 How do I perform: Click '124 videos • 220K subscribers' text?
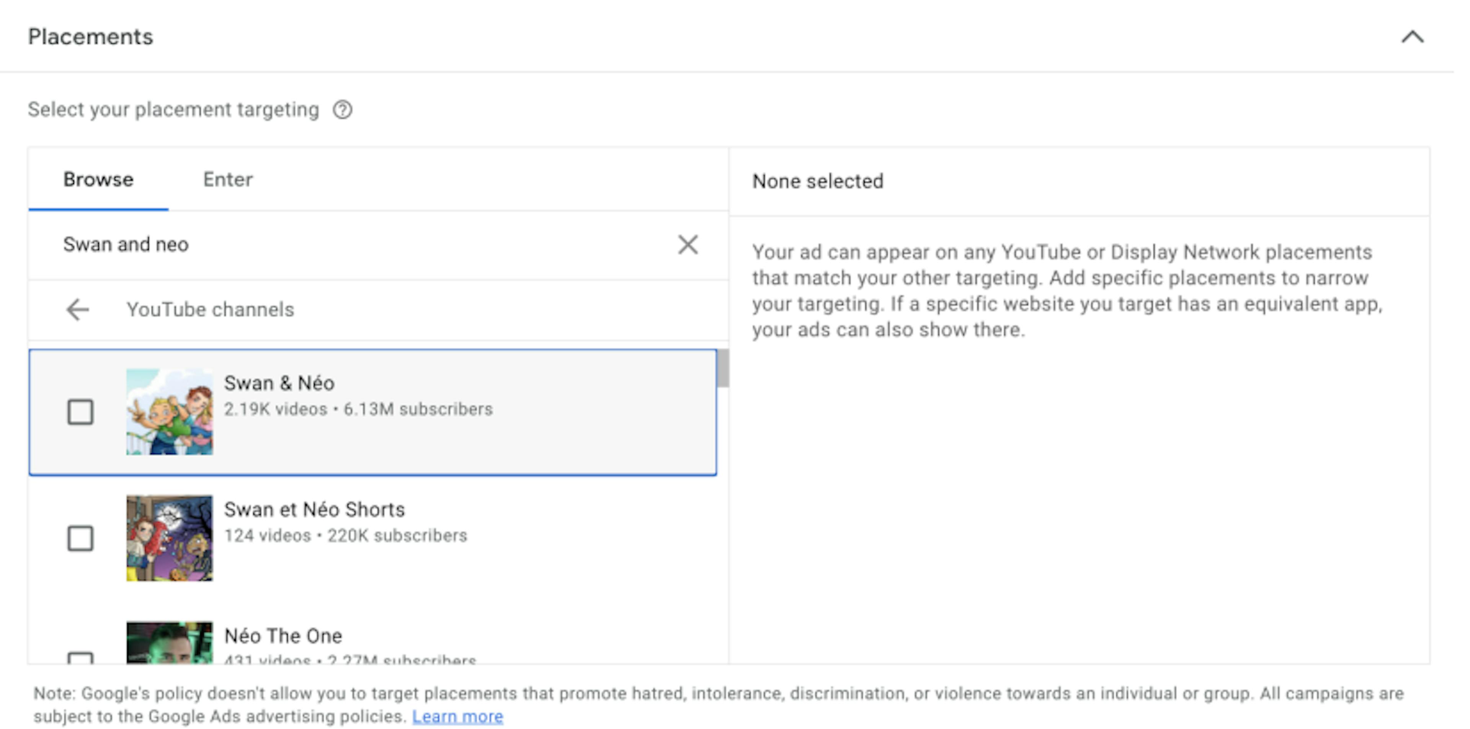pos(346,536)
